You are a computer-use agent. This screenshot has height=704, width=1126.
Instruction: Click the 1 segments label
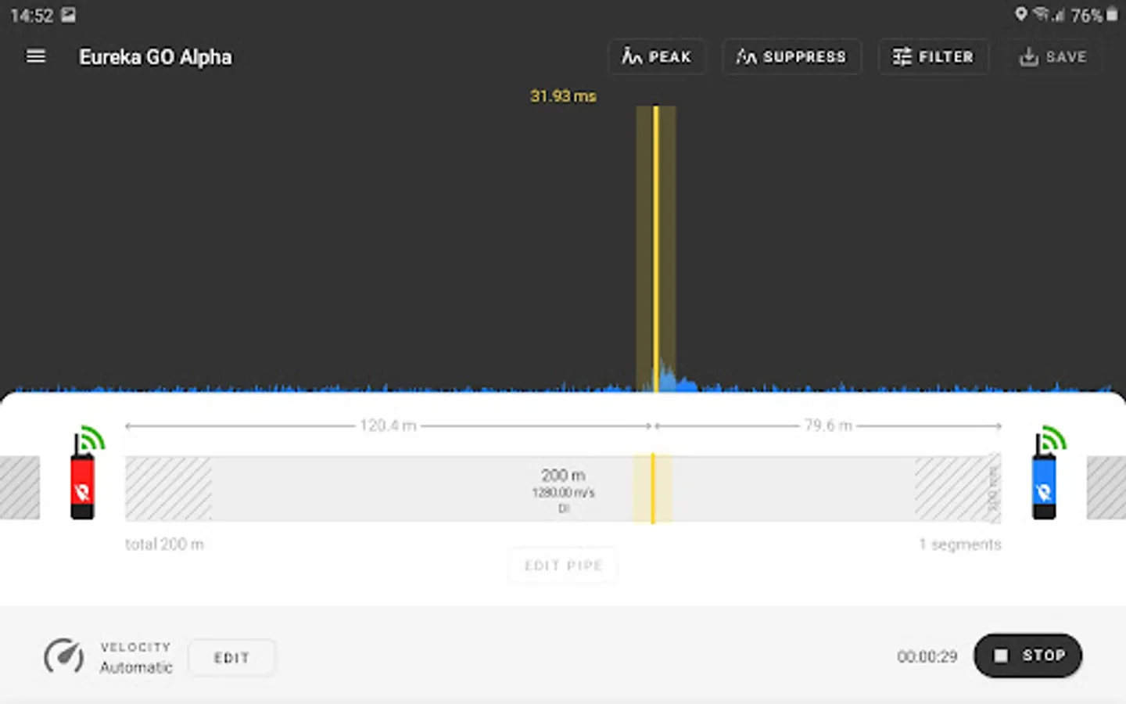coord(959,544)
